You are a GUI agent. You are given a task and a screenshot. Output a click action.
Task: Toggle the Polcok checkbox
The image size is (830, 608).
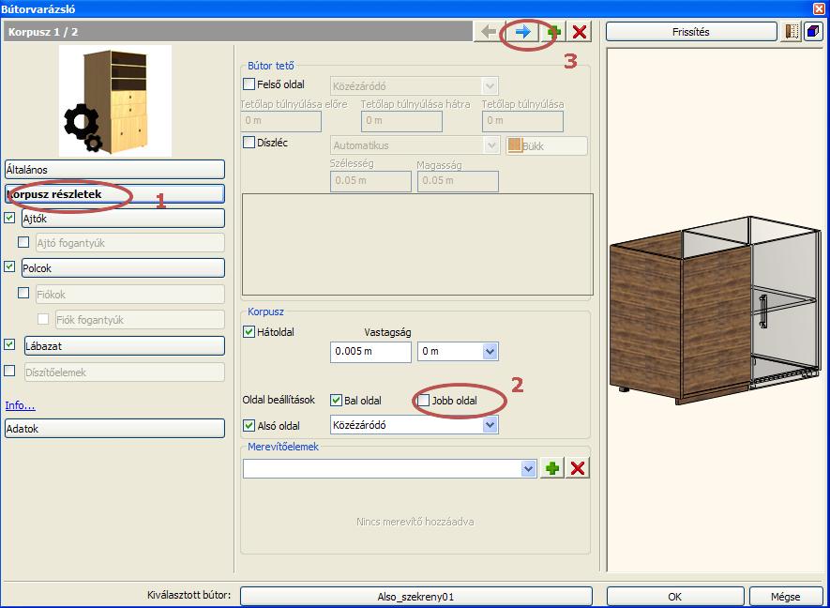pos(9,266)
